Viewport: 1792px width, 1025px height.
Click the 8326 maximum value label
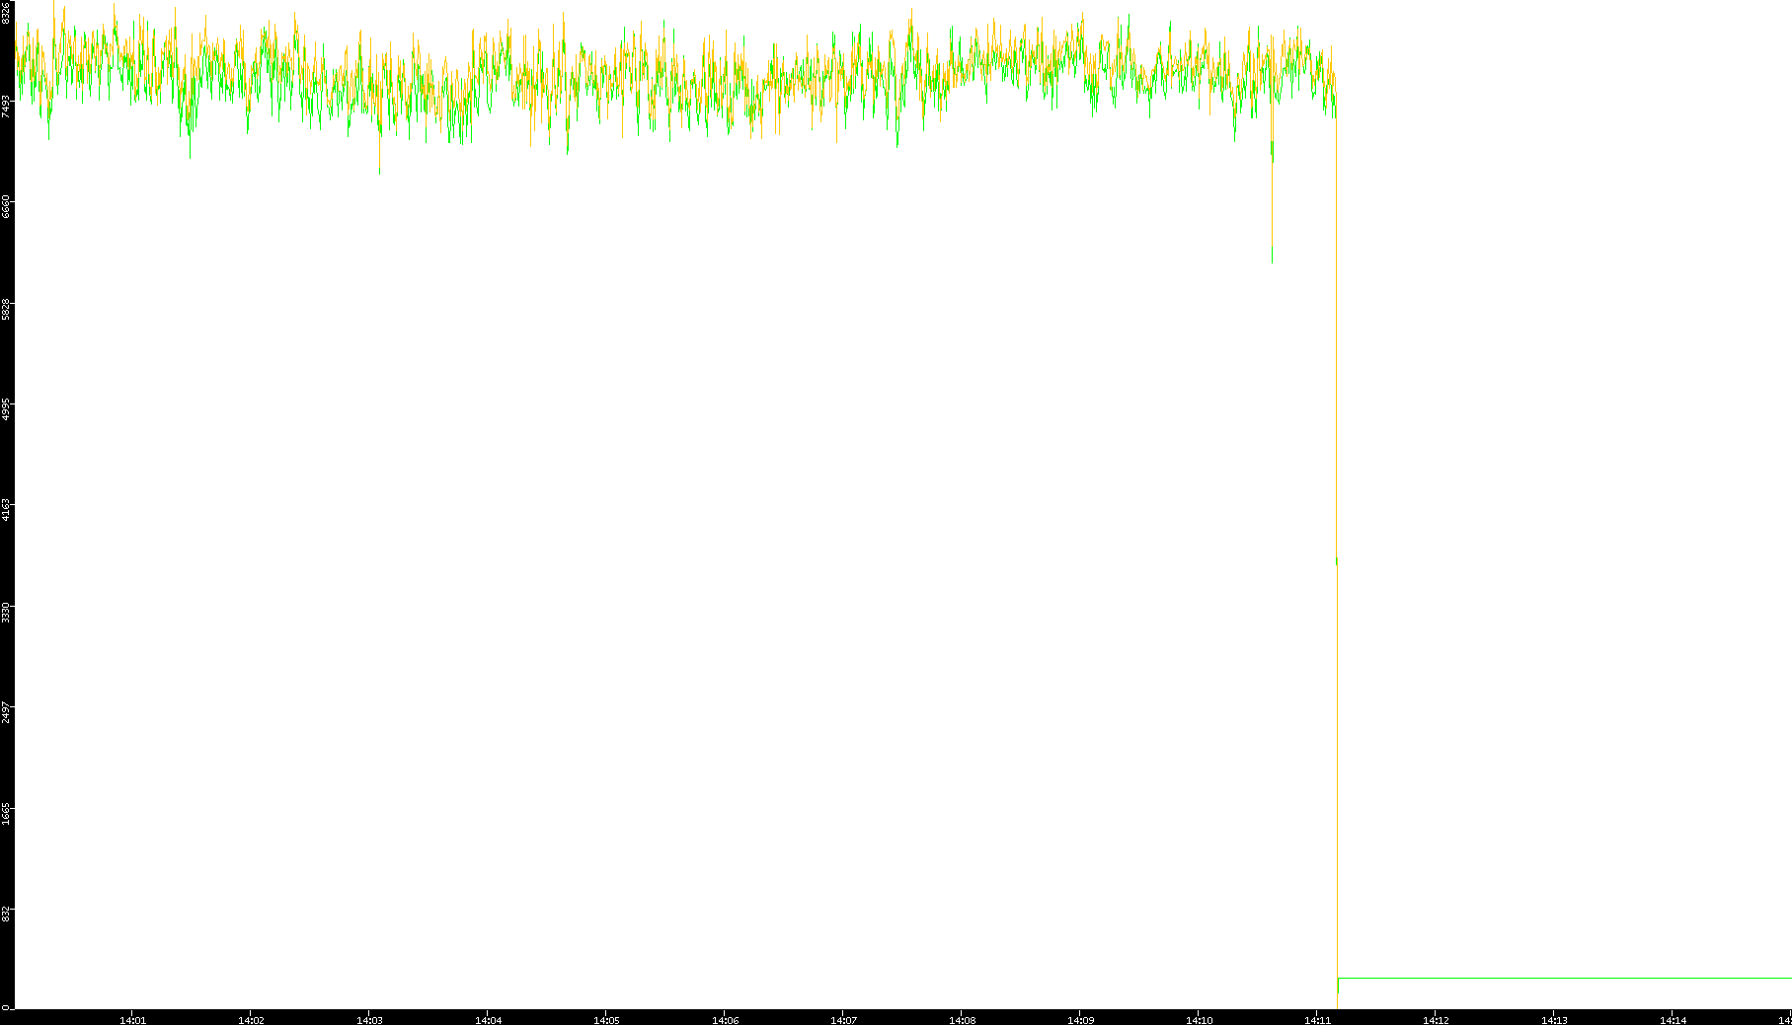pos(7,13)
